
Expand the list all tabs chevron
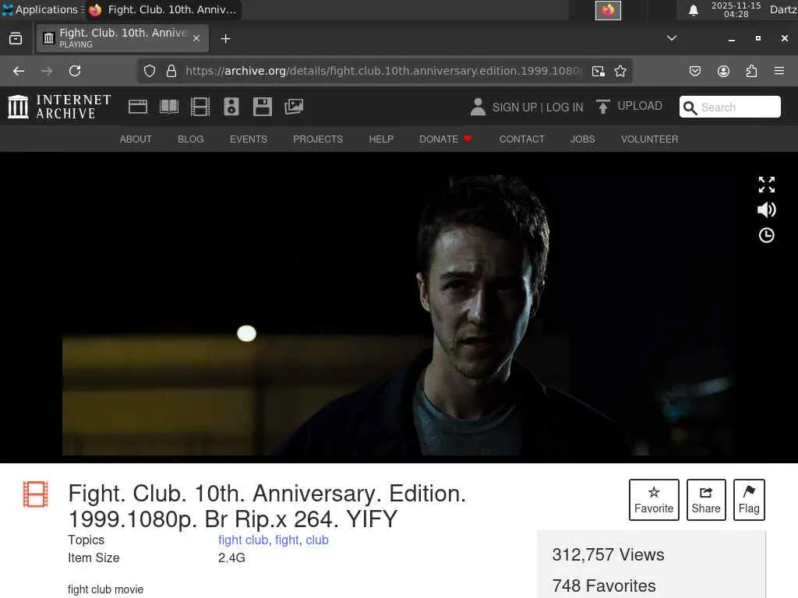click(672, 38)
